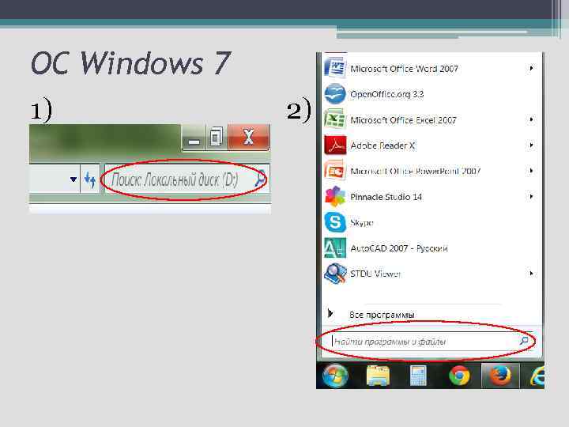
Task: Open Microsoft Office Excel 2007 icon
Action: [335, 119]
